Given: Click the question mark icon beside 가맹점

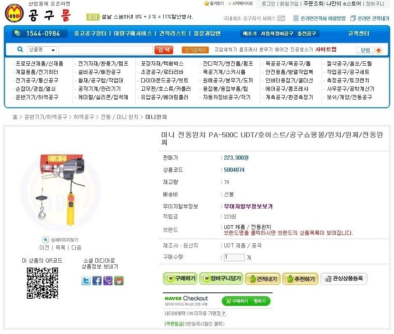Looking at the screenshot, I should tap(223, 313).
